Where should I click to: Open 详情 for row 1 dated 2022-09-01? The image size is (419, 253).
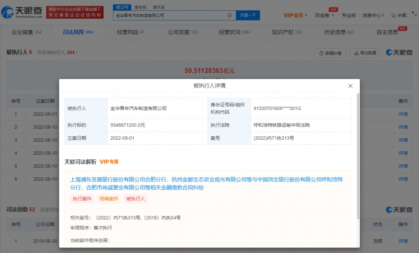coord(403,114)
